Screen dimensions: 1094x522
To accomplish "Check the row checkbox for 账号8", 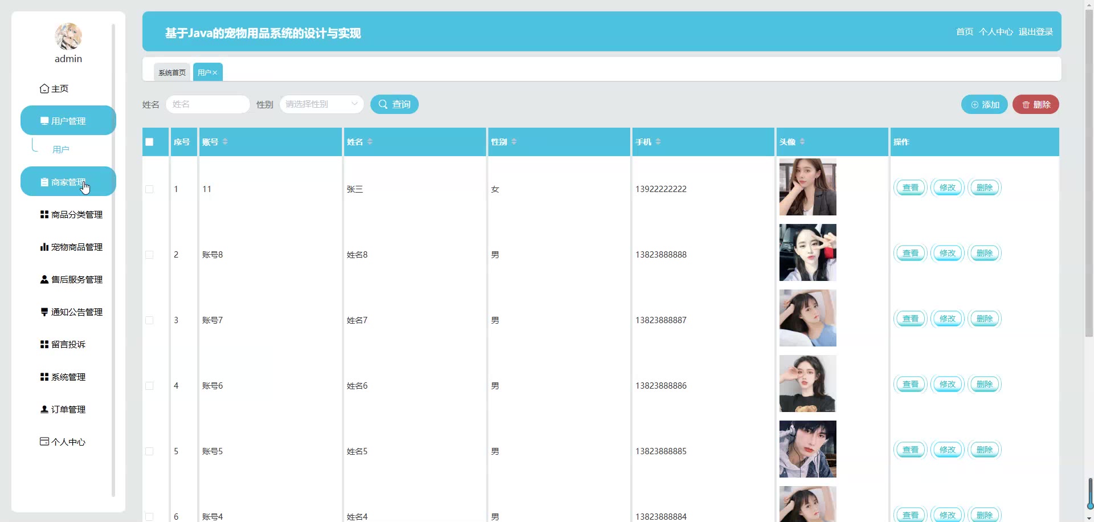I will [149, 255].
